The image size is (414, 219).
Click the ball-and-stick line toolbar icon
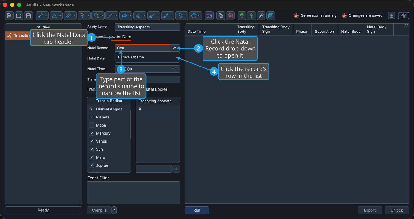[x=154, y=16]
